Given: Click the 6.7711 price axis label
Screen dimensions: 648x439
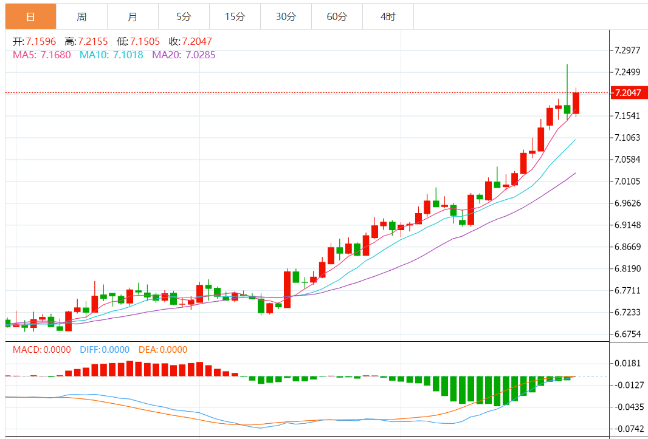Looking at the screenshot, I should [628, 290].
